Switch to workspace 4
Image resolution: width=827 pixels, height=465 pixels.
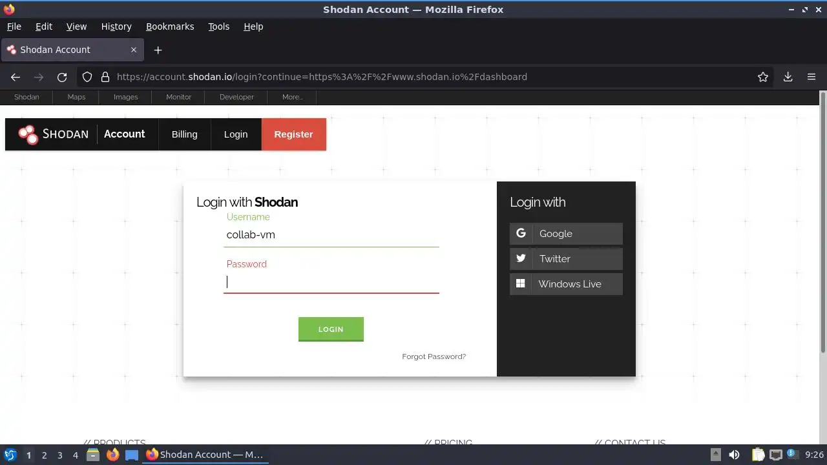pos(75,455)
